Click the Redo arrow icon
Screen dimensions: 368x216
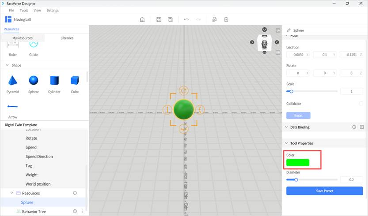198,19
